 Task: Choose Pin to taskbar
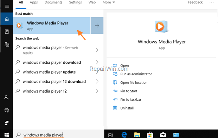[127, 100]
